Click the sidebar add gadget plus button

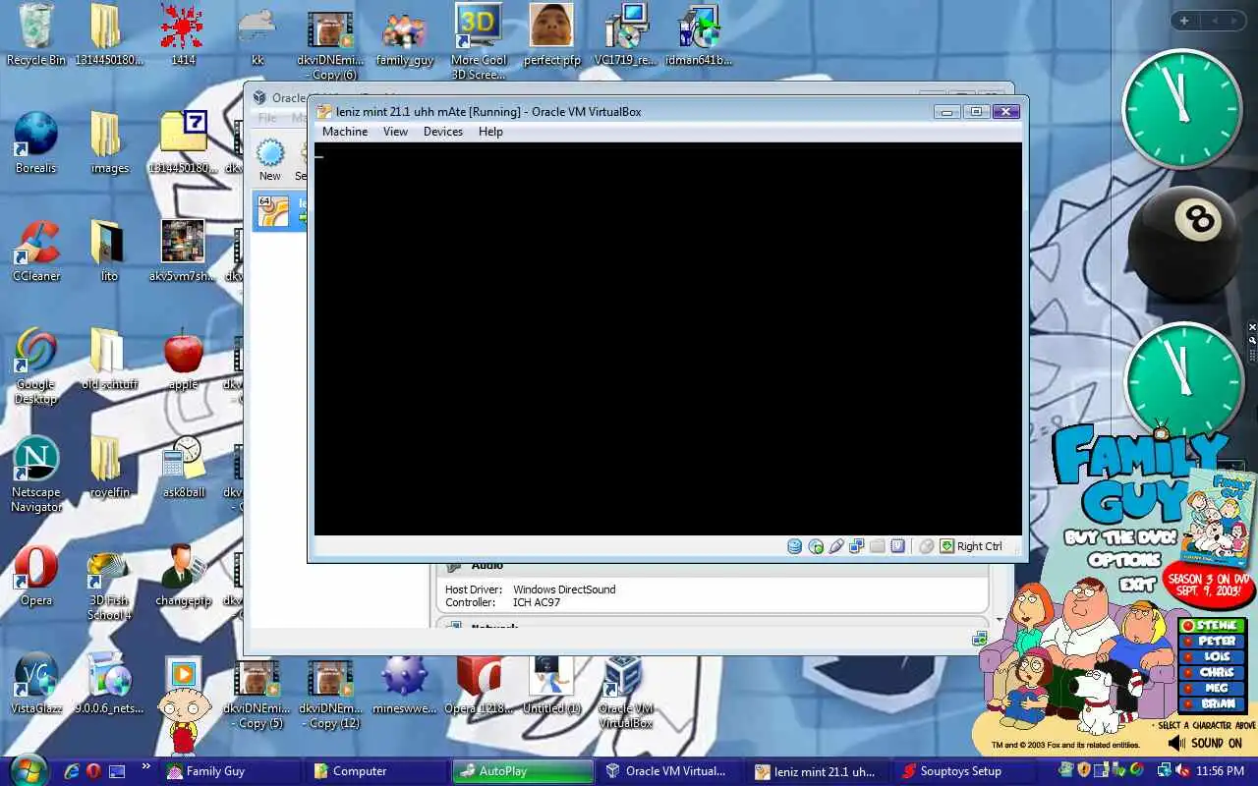1184,21
